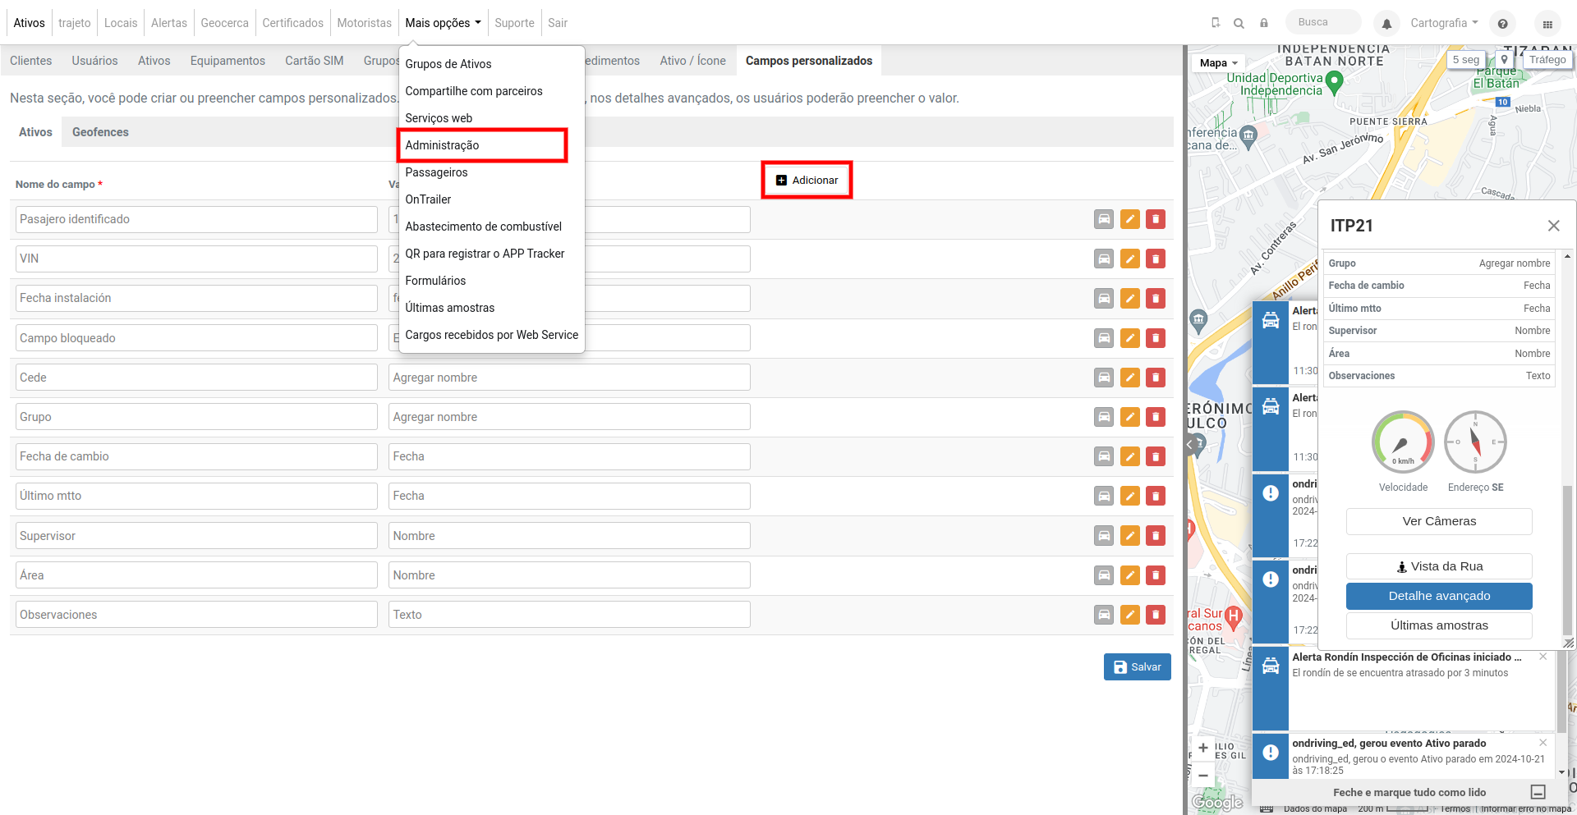The height and width of the screenshot is (815, 1577).
Task: Click the Supervisor field name input
Action: [x=196, y=536]
